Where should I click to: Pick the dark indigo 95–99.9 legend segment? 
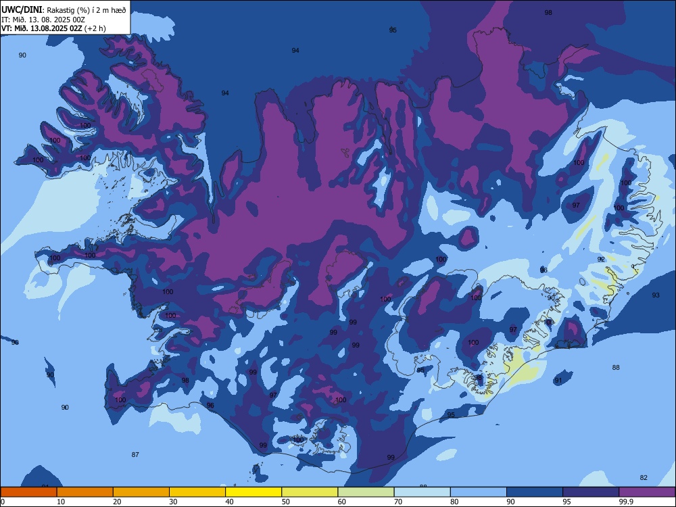pos(591,492)
